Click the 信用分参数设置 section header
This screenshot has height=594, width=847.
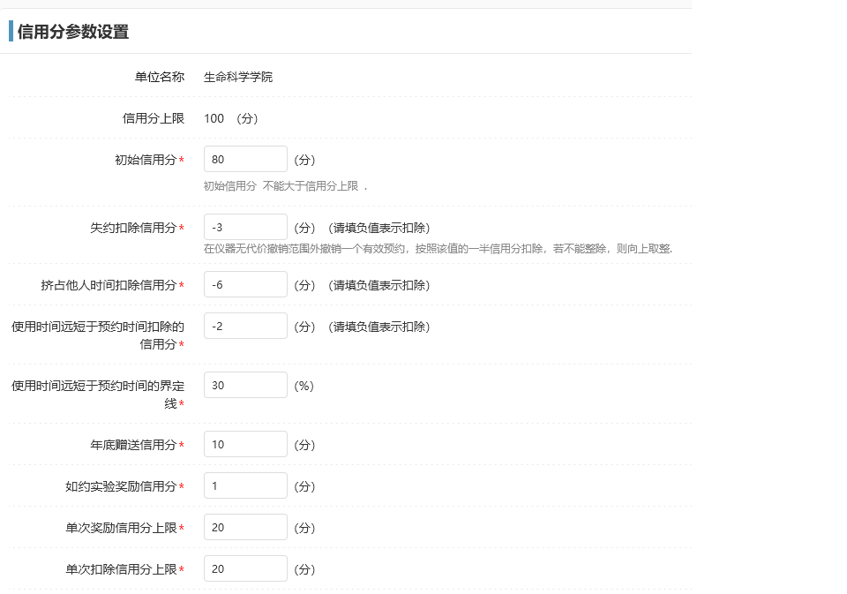coord(72,32)
